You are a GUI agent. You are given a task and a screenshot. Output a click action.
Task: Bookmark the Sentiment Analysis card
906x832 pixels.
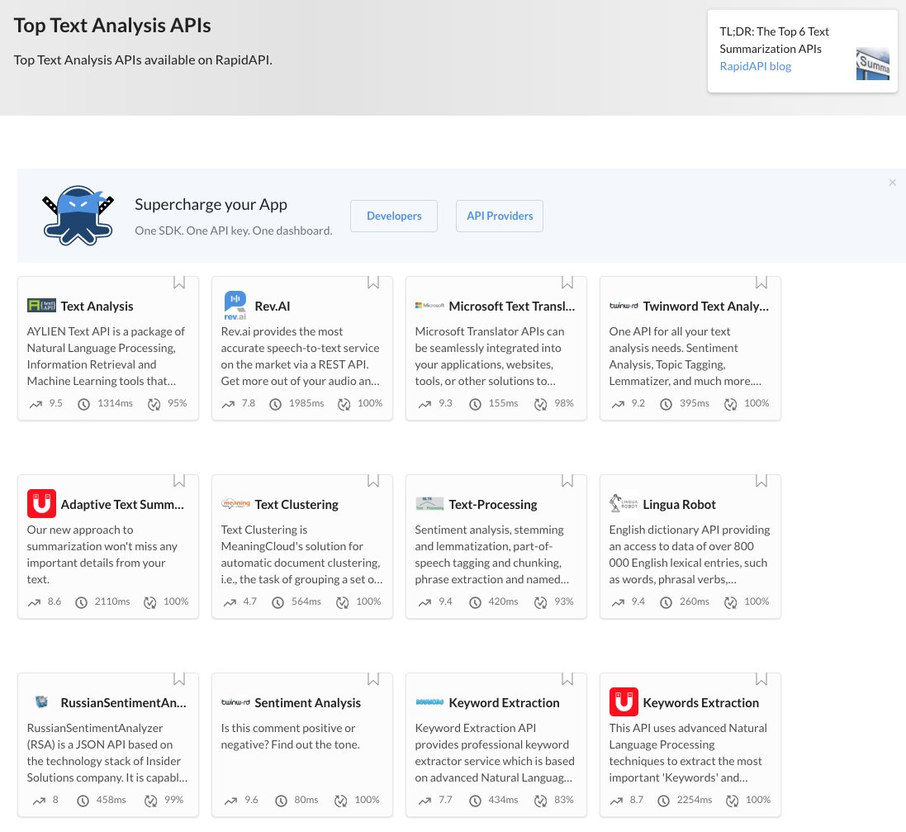point(373,679)
